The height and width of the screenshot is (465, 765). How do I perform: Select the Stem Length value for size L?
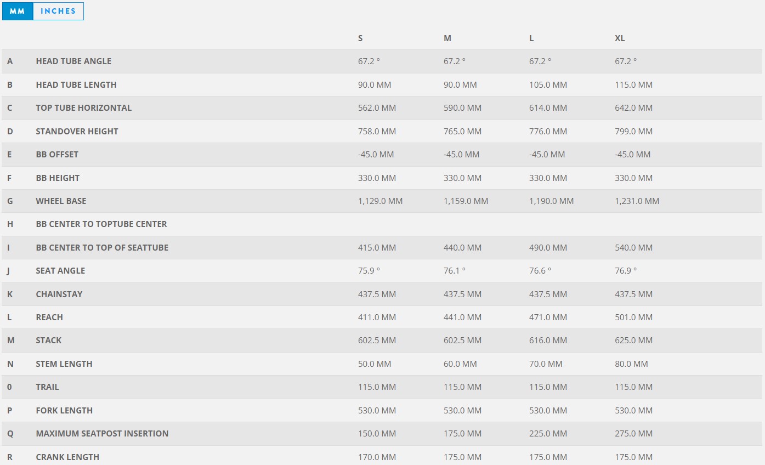[x=546, y=364]
